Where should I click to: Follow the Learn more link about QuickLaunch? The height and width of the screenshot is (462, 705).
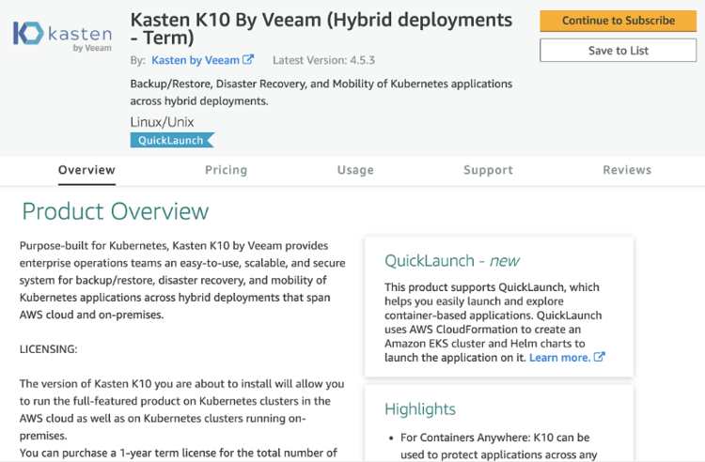(x=559, y=358)
